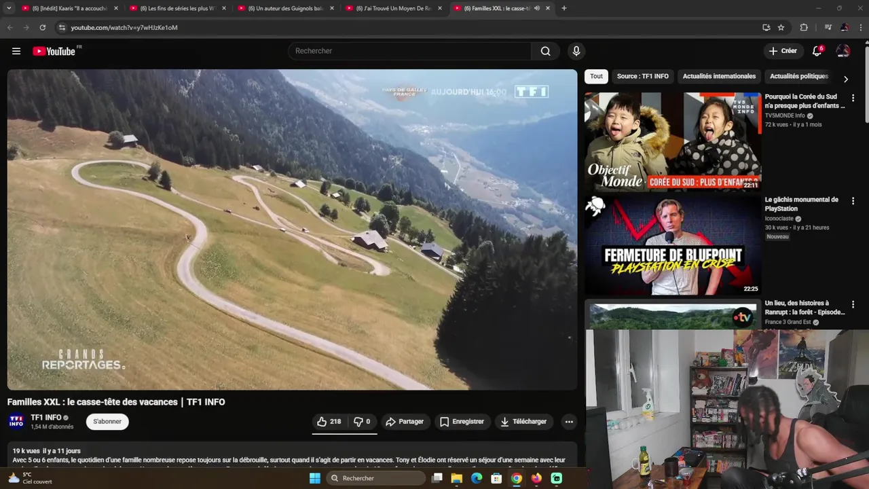The image size is (869, 489).
Task: Click the TV5MONDE Info channel name
Action: (785, 115)
